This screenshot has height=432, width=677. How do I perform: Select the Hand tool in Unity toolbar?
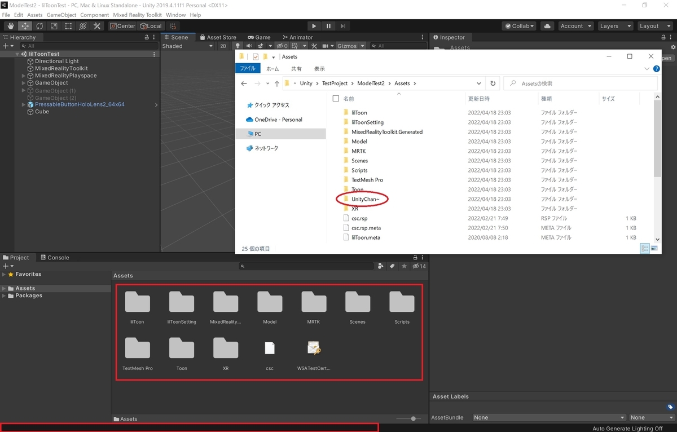click(x=11, y=26)
